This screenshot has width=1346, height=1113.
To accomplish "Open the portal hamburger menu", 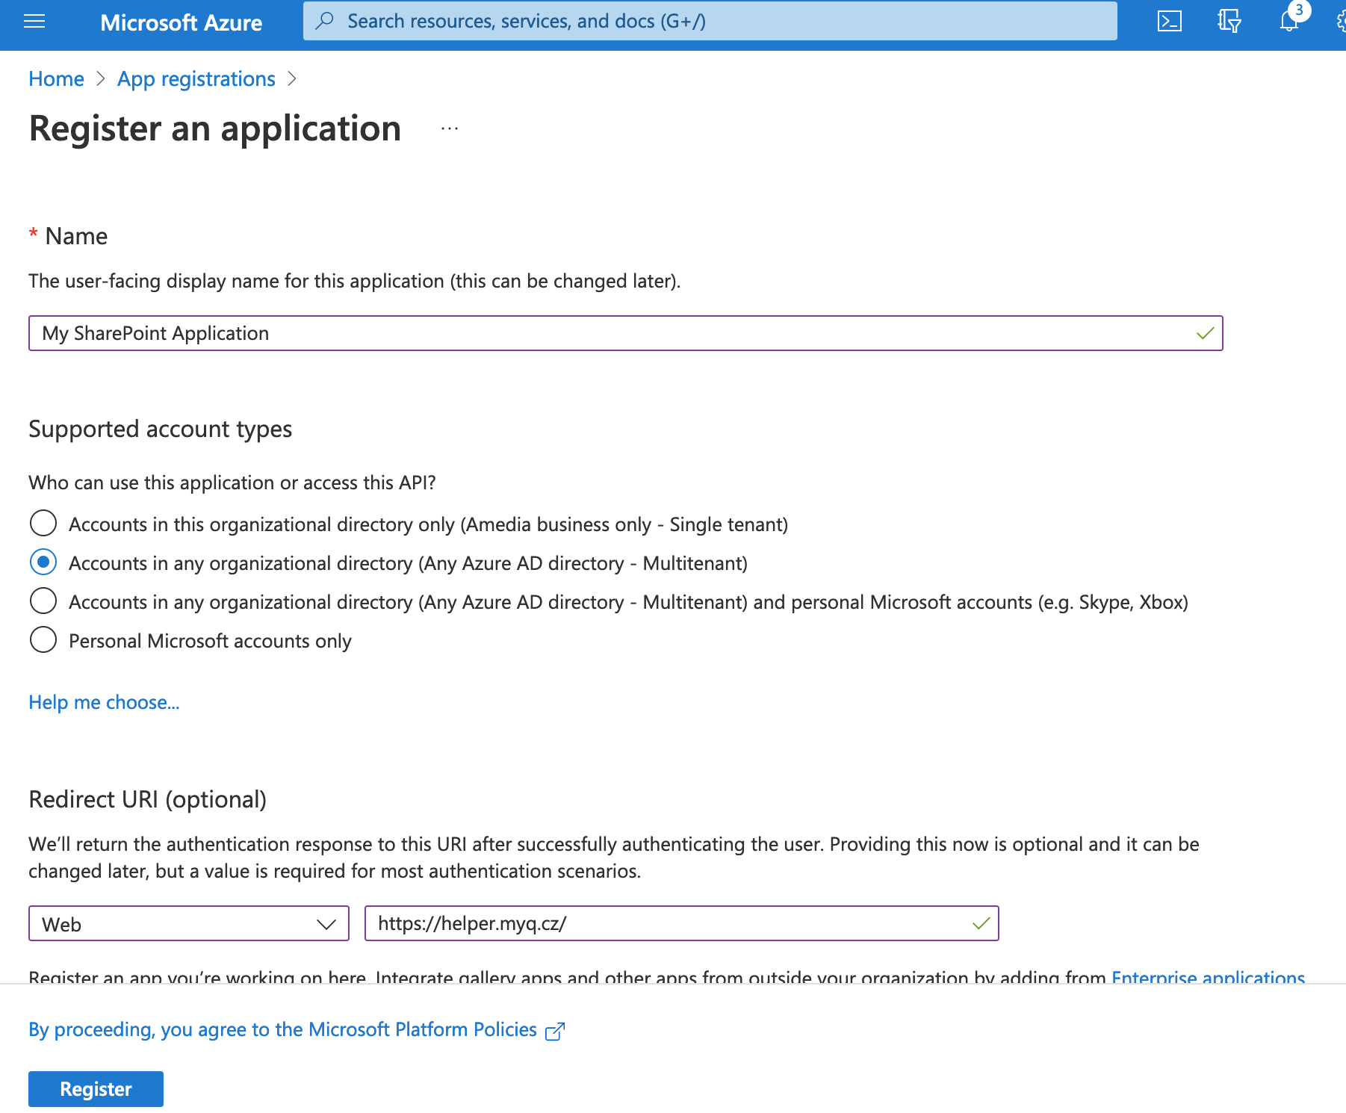I will coord(34,21).
